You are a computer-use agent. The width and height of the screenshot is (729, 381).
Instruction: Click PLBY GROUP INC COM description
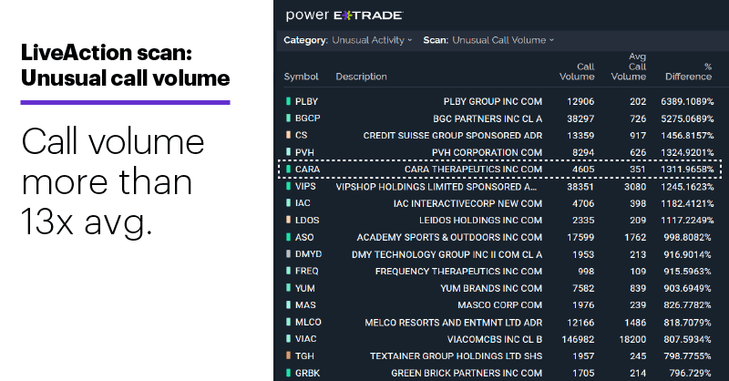coord(493,101)
